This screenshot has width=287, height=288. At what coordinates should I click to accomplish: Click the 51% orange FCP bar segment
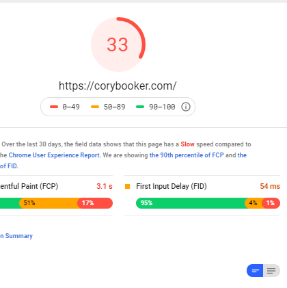point(49,203)
